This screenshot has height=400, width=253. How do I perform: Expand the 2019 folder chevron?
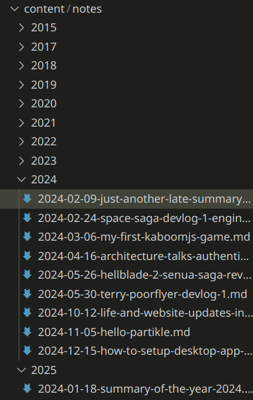pos(21,85)
